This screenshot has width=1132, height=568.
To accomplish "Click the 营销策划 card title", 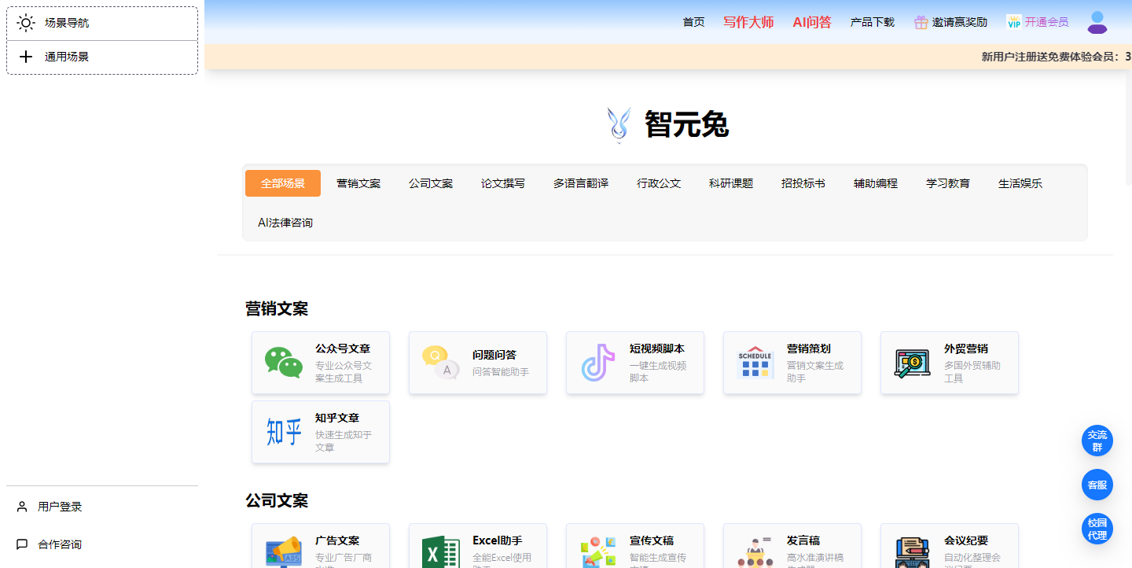I will coord(809,349).
